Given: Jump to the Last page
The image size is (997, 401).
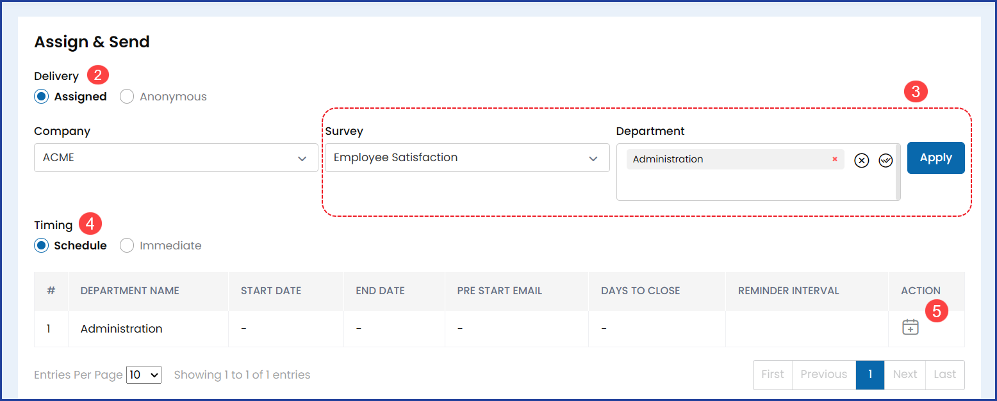Looking at the screenshot, I should pyautogui.click(x=944, y=375).
